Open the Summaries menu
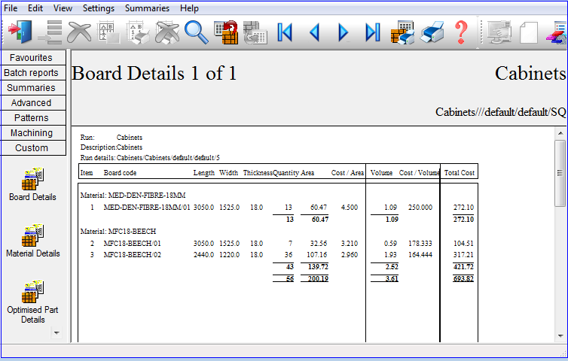The width and height of the screenshot is (568, 361). [147, 8]
